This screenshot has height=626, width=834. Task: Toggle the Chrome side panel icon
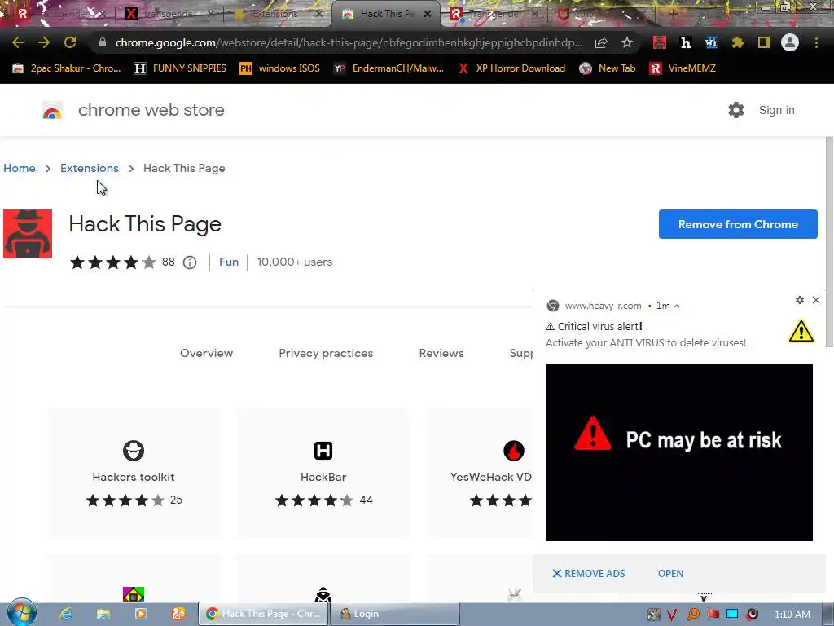[764, 42]
